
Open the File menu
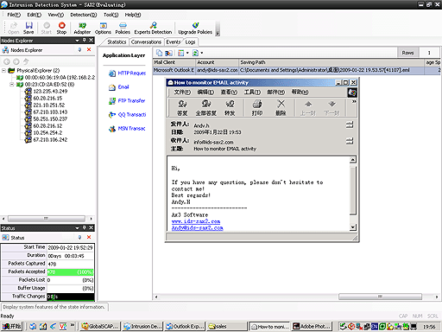point(14,15)
